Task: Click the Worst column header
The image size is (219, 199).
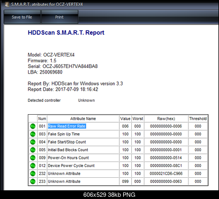Action: point(138,119)
